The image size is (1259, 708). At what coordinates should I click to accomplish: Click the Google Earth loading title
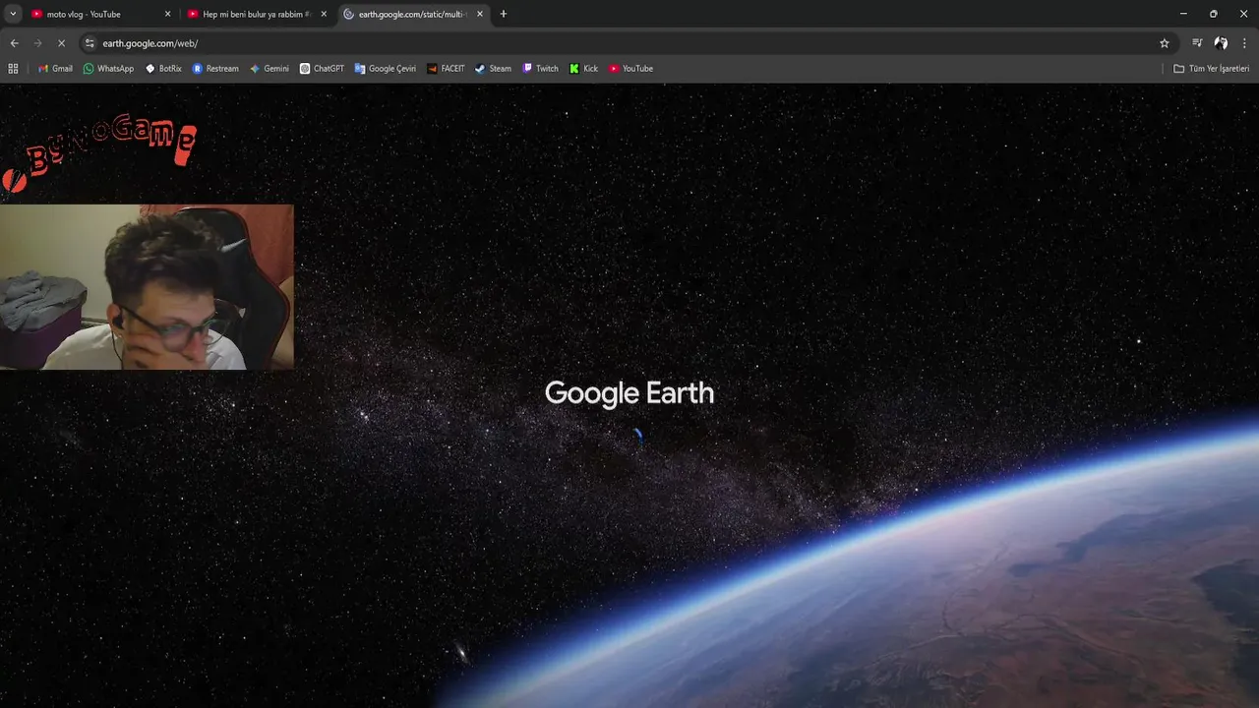pos(629,393)
